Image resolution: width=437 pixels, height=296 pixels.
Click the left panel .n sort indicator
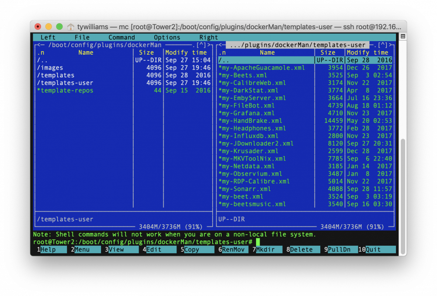tap(41, 52)
